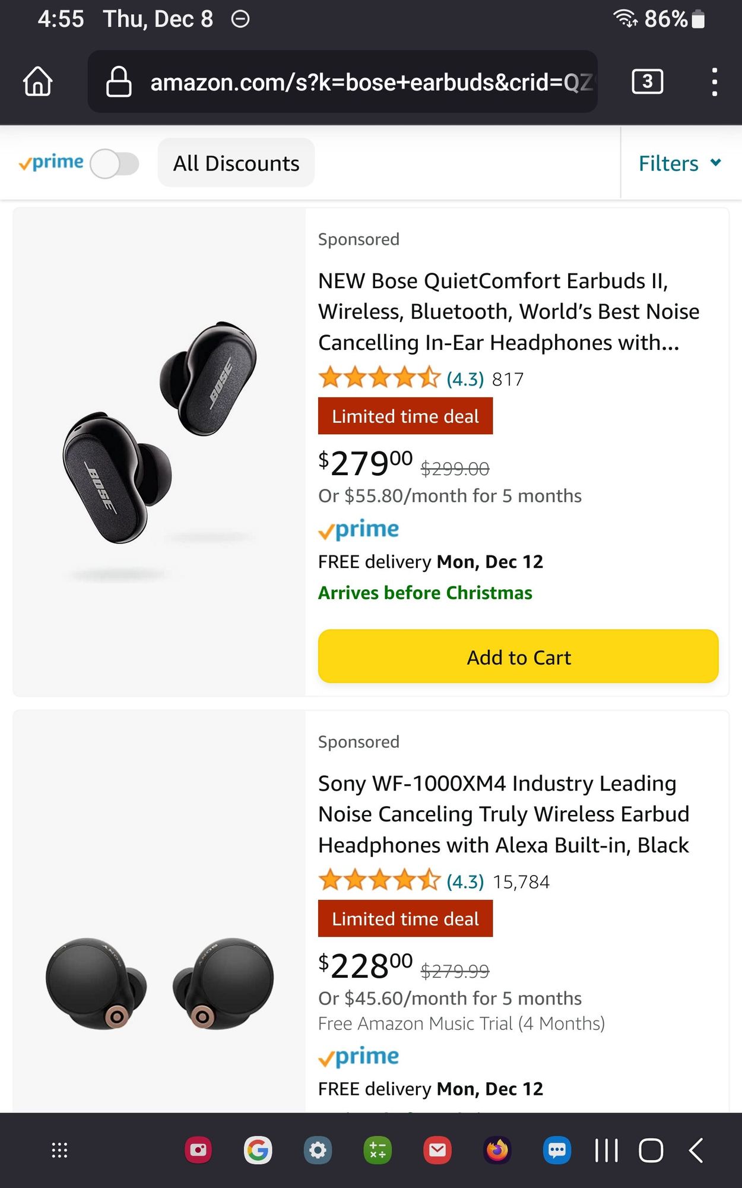This screenshot has height=1188, width=742.
Task: Open the app drawer grid icon
Action: [x=59, y=1151]
